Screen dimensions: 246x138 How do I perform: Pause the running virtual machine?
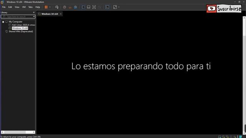tap(46, 7)
